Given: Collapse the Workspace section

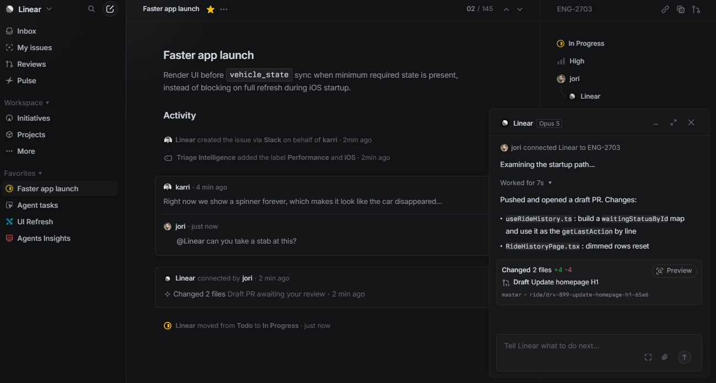Looking at the screenshot, I should click(x=26, y=103).
